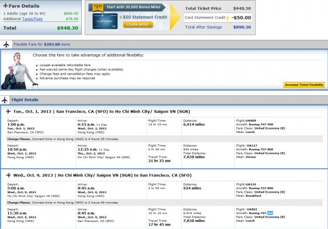Image resolution: width=328 pixels, height=229 pixels.
Task: Open the Taxes/Fees link
Action: 32,19
